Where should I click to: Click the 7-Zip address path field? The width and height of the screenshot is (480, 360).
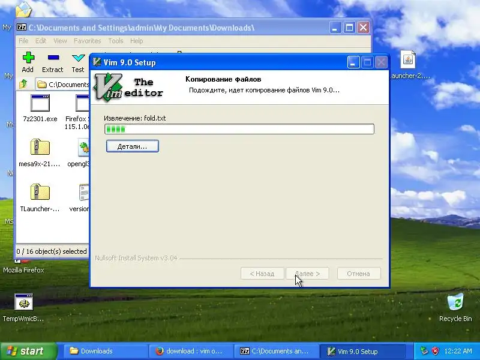63,84
